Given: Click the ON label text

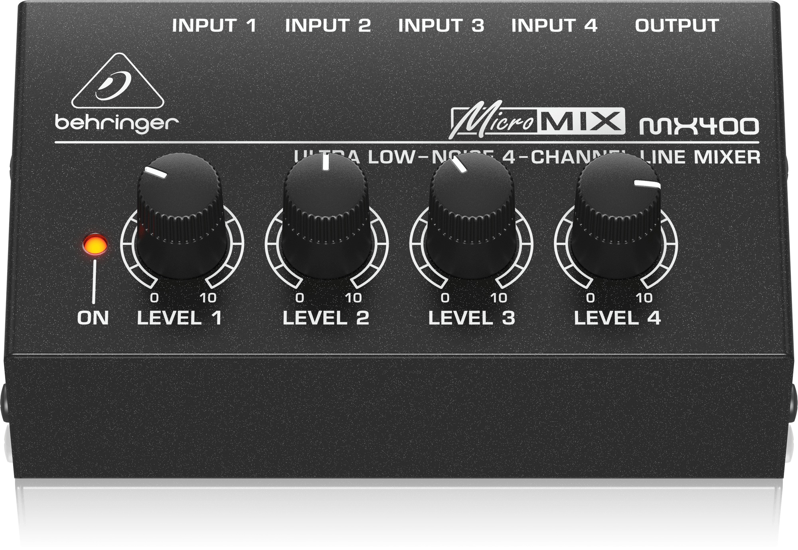Looking at the screenshot, I should (93, 318).
